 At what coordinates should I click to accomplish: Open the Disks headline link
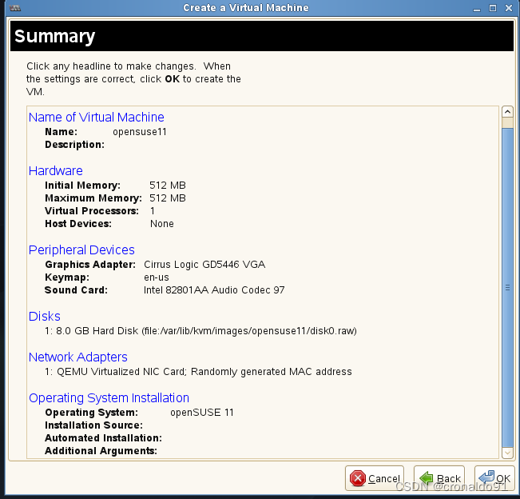click(x=45, y=317)
